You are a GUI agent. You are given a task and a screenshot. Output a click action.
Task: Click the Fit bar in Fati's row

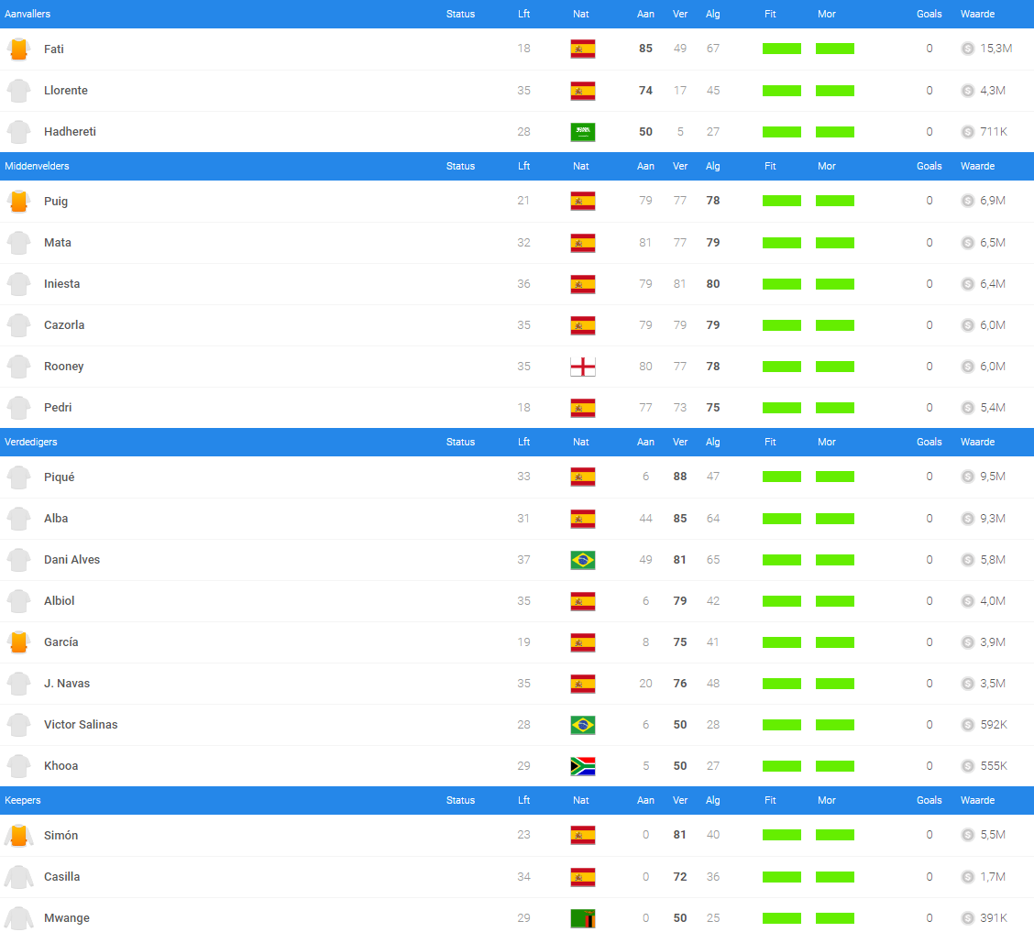pos(782,49)
